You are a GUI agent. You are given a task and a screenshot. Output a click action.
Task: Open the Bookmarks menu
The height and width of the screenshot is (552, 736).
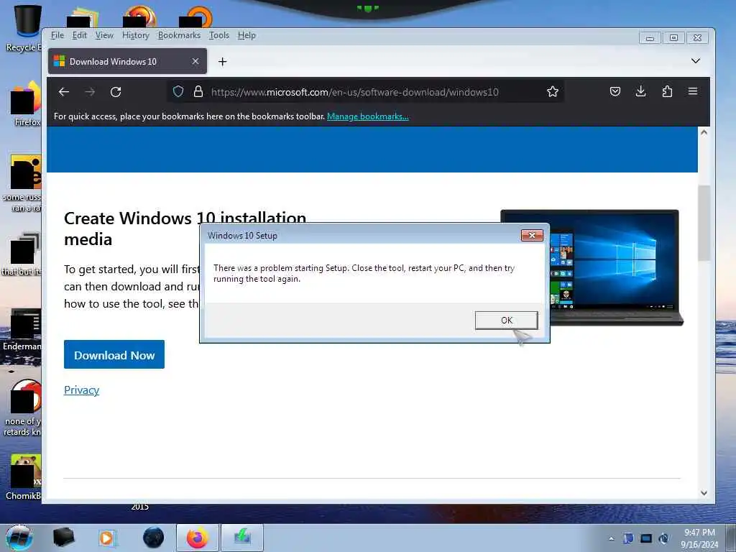pyautogui.click(x=179, y=35)
